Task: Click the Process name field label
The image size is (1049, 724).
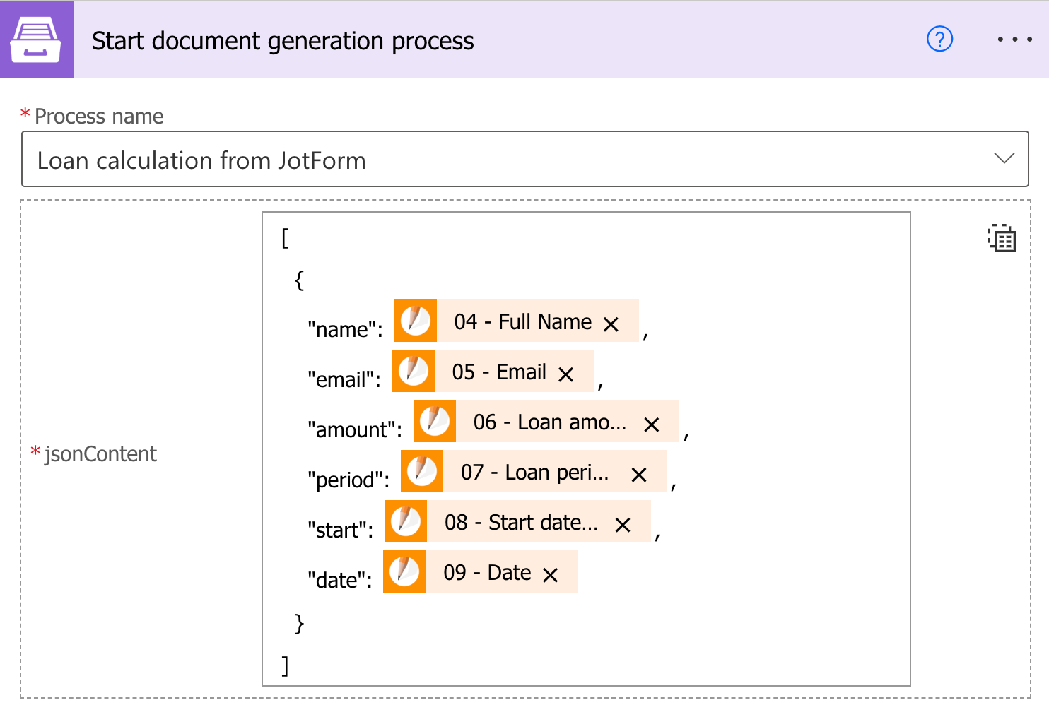Action: (99, 116)
